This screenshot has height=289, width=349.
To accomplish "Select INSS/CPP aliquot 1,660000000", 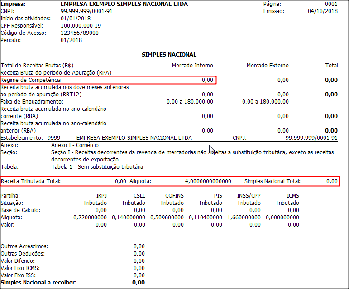I will click(244, 218).
